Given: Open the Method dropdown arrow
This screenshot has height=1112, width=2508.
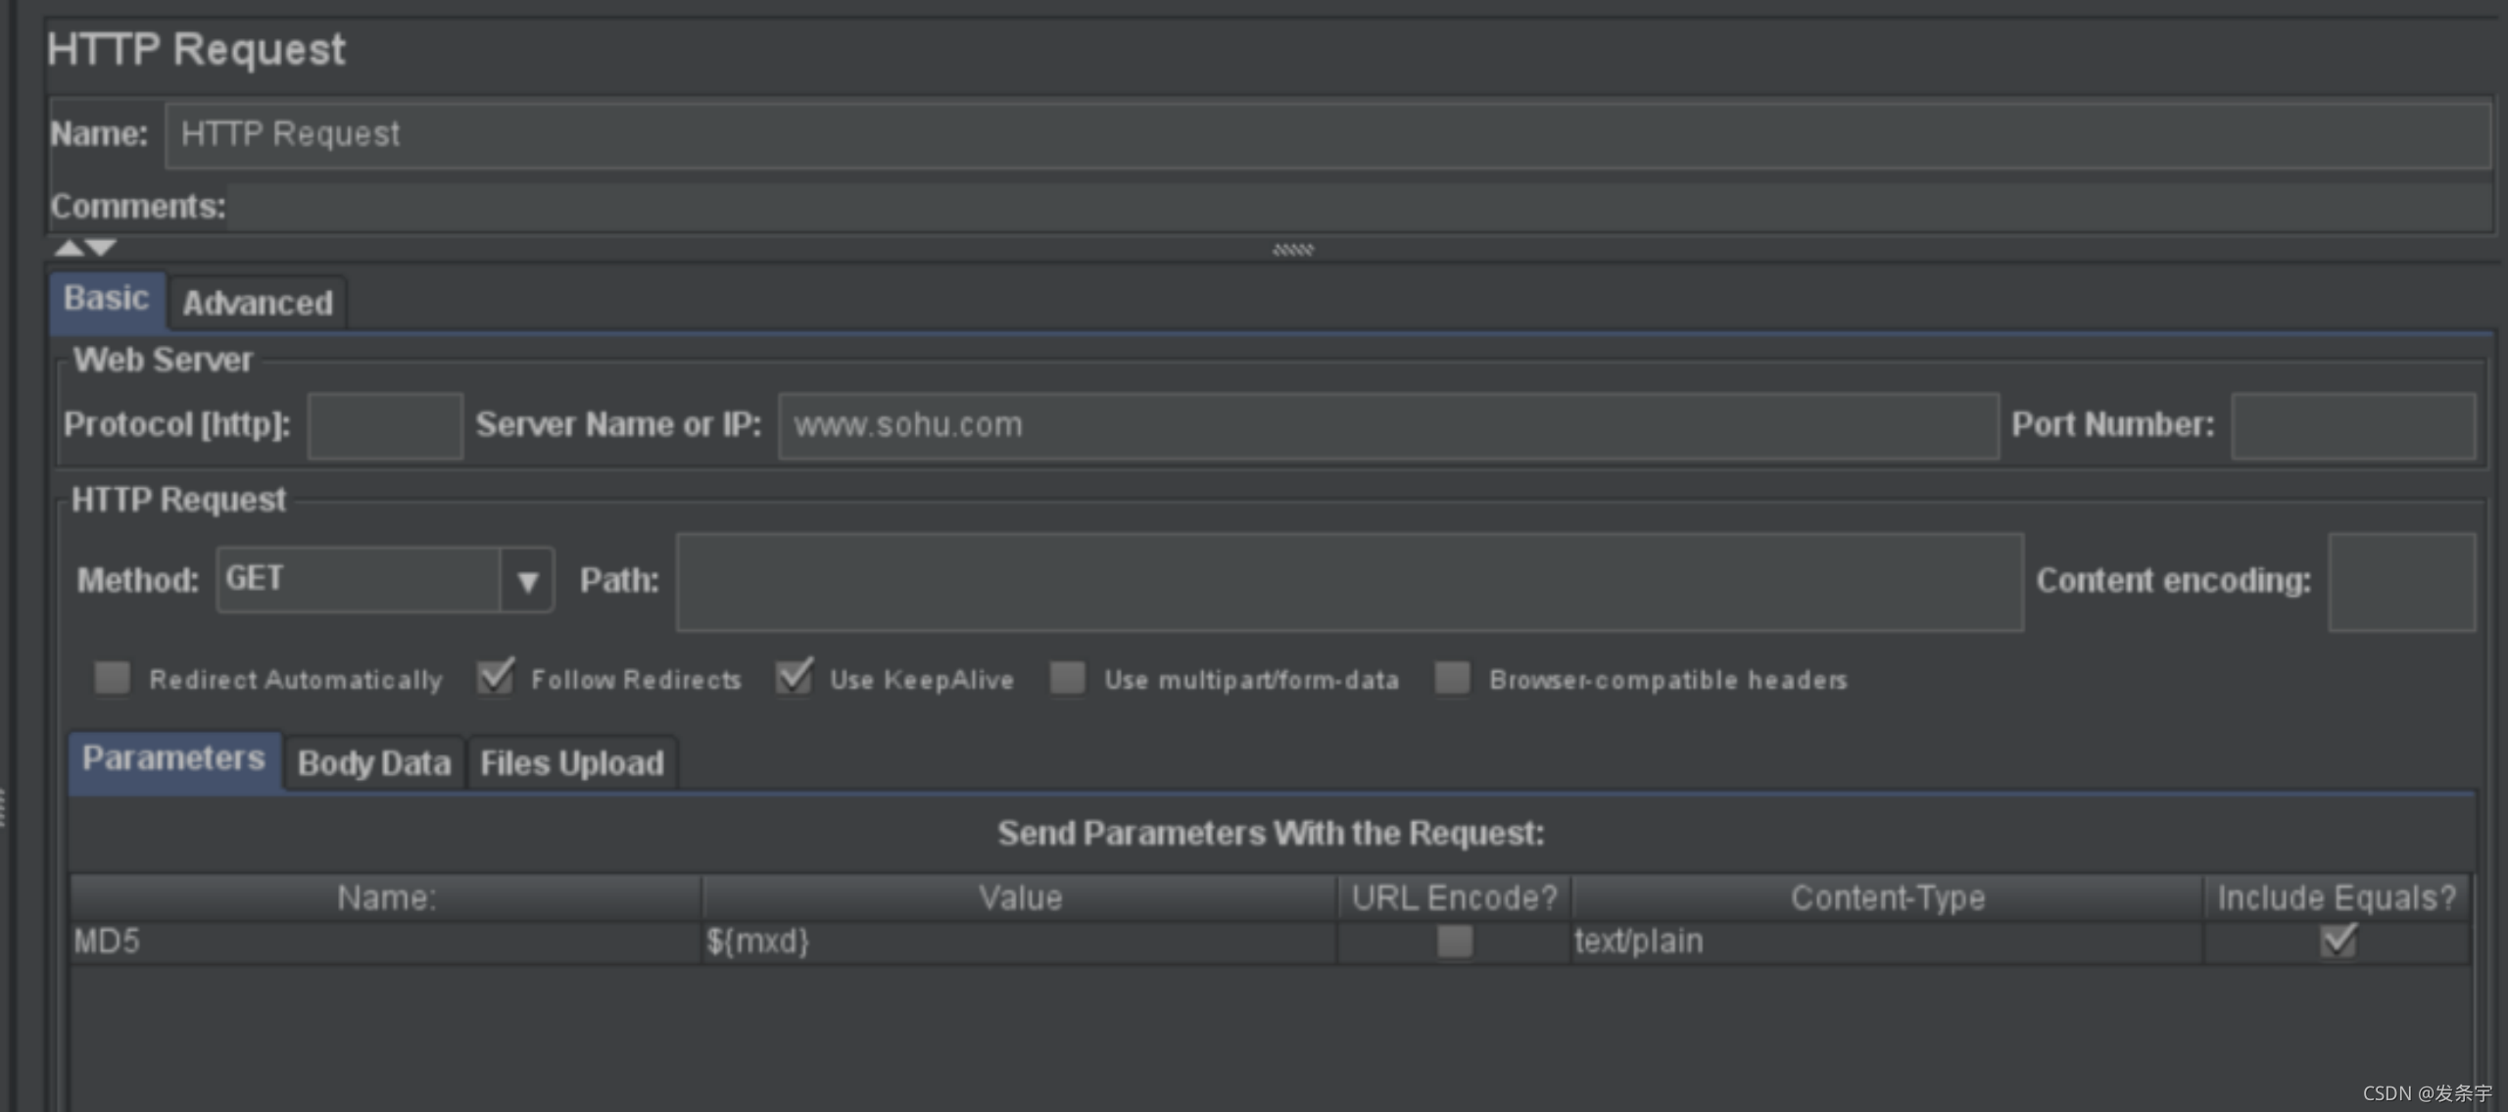Looking at the screenshot, I should (x=527, y=581).
